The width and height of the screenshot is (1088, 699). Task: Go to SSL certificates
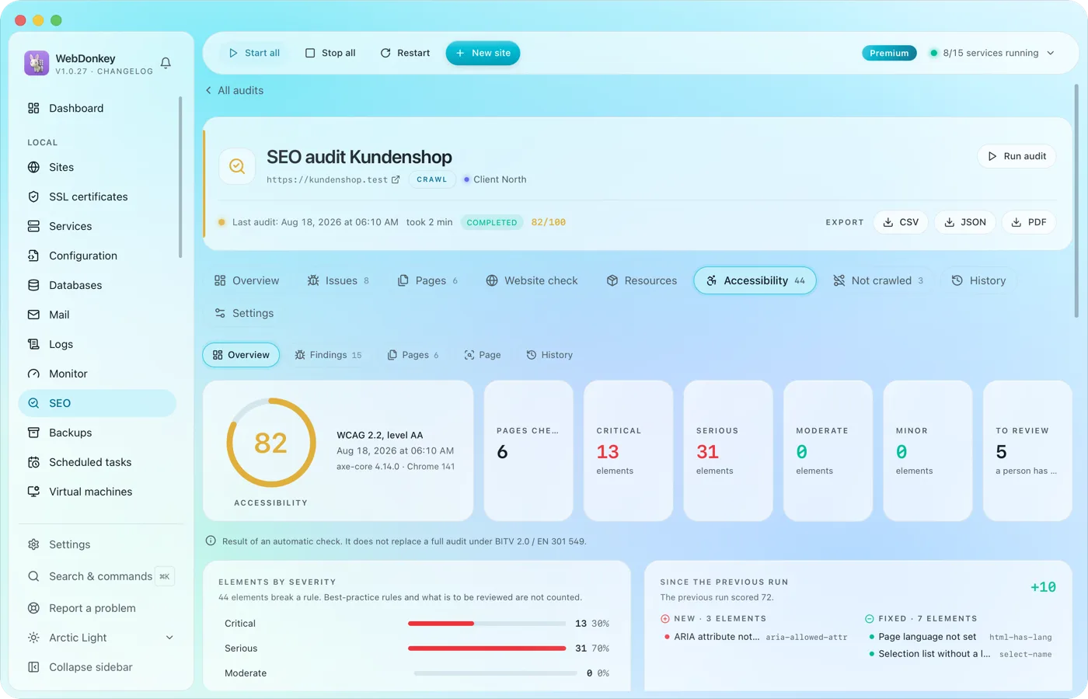pos(97,196)
